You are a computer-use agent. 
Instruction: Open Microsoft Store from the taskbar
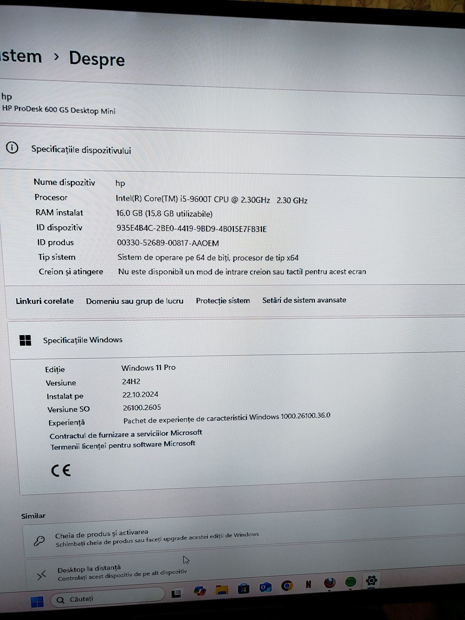[244, 588]
